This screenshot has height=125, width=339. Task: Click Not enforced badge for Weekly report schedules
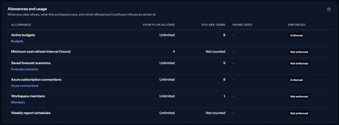(299, 113)
